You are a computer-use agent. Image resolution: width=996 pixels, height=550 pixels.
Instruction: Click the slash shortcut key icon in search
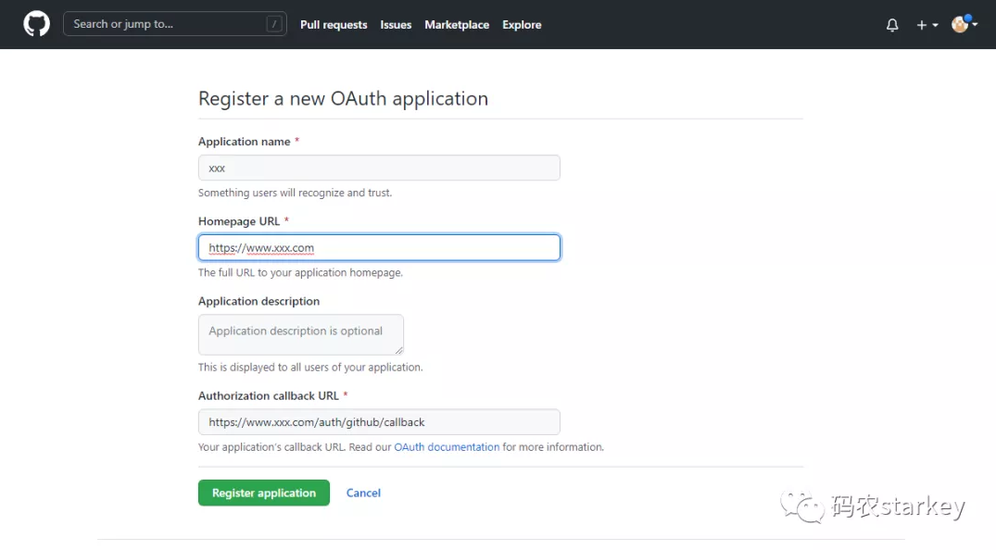tap(274, 25)
